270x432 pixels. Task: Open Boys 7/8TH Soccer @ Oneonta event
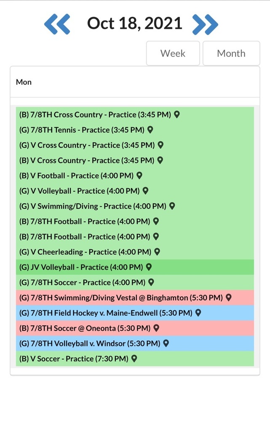[x=135, y=328]
